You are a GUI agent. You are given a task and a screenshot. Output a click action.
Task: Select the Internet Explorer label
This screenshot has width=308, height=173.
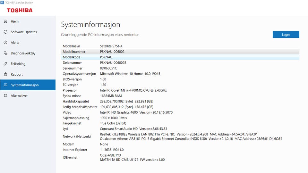coord(75,150)
